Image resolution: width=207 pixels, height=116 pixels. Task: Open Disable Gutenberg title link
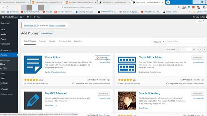point(149,93)
